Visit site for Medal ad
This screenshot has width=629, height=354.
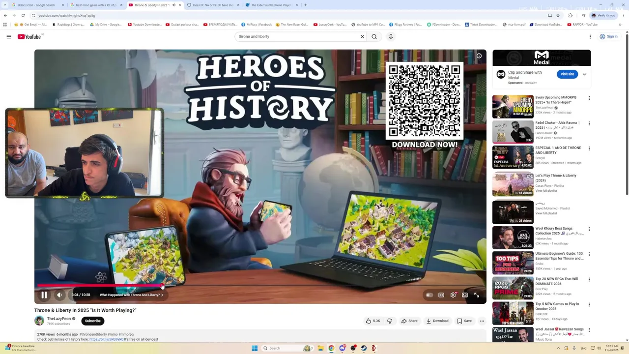[x=568, y=74]
